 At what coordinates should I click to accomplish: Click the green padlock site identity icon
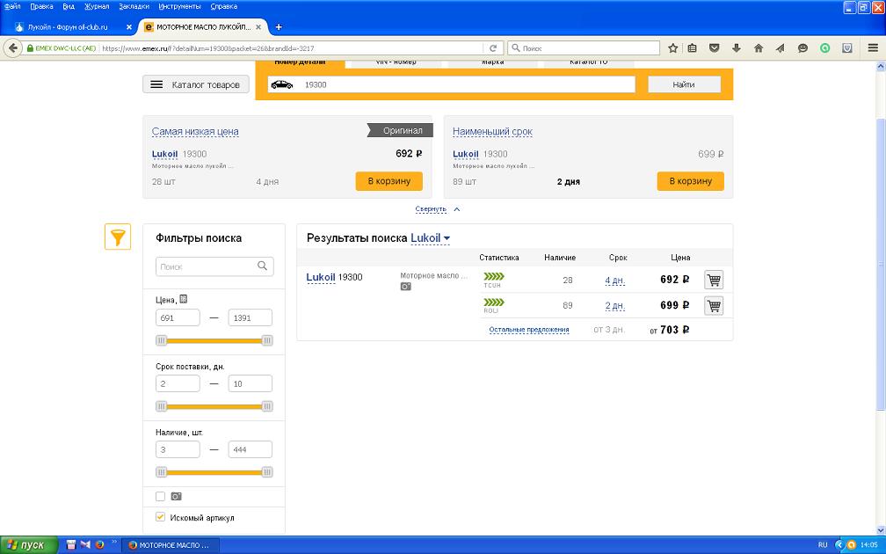[31, 48]
